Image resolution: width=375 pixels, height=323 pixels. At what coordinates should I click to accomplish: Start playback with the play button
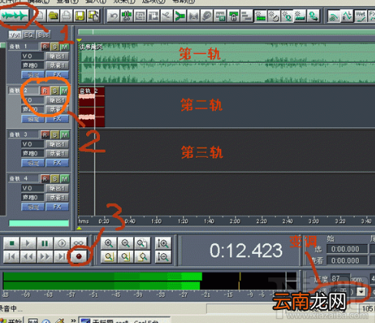[28, 243]
